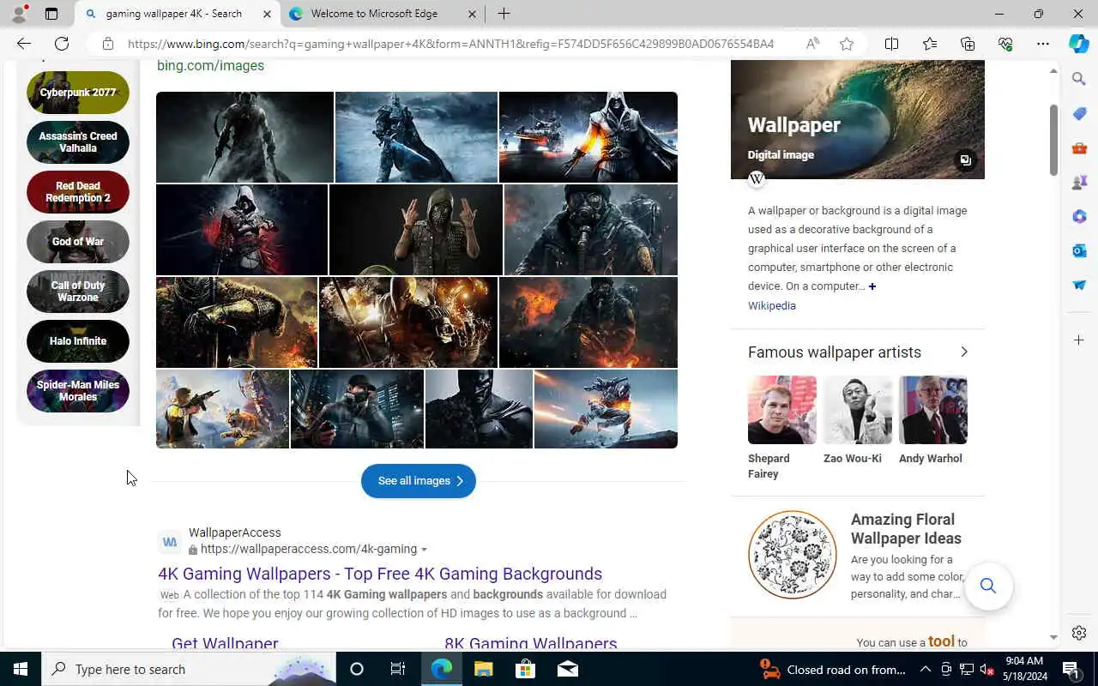The width and height of the screenshot is (1098, 686).
Task: Select God of War chip
Action: pos(78,242)
